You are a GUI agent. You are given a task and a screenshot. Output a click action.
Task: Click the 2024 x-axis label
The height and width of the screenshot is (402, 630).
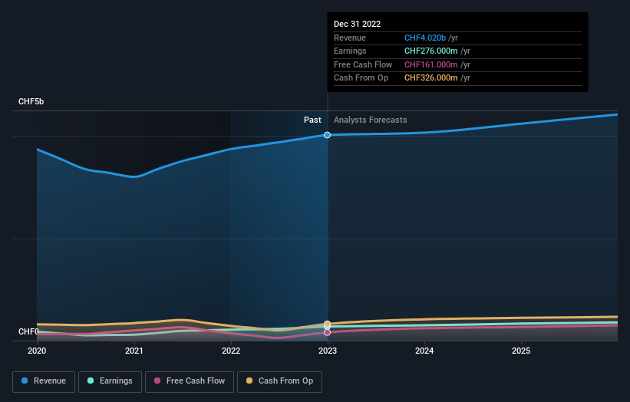(424, 351)
